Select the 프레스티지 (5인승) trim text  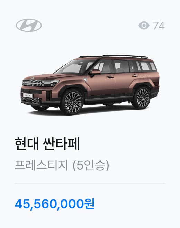point(62,165)
